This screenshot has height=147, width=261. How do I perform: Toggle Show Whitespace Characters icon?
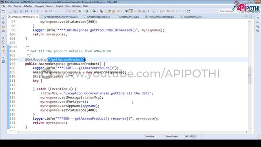coord(148,11)
